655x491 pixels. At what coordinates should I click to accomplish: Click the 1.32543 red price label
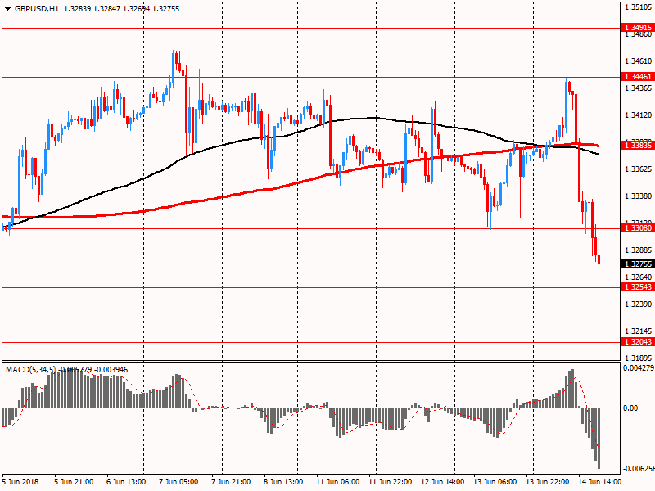pyautogui.click(x=637, y=287)
